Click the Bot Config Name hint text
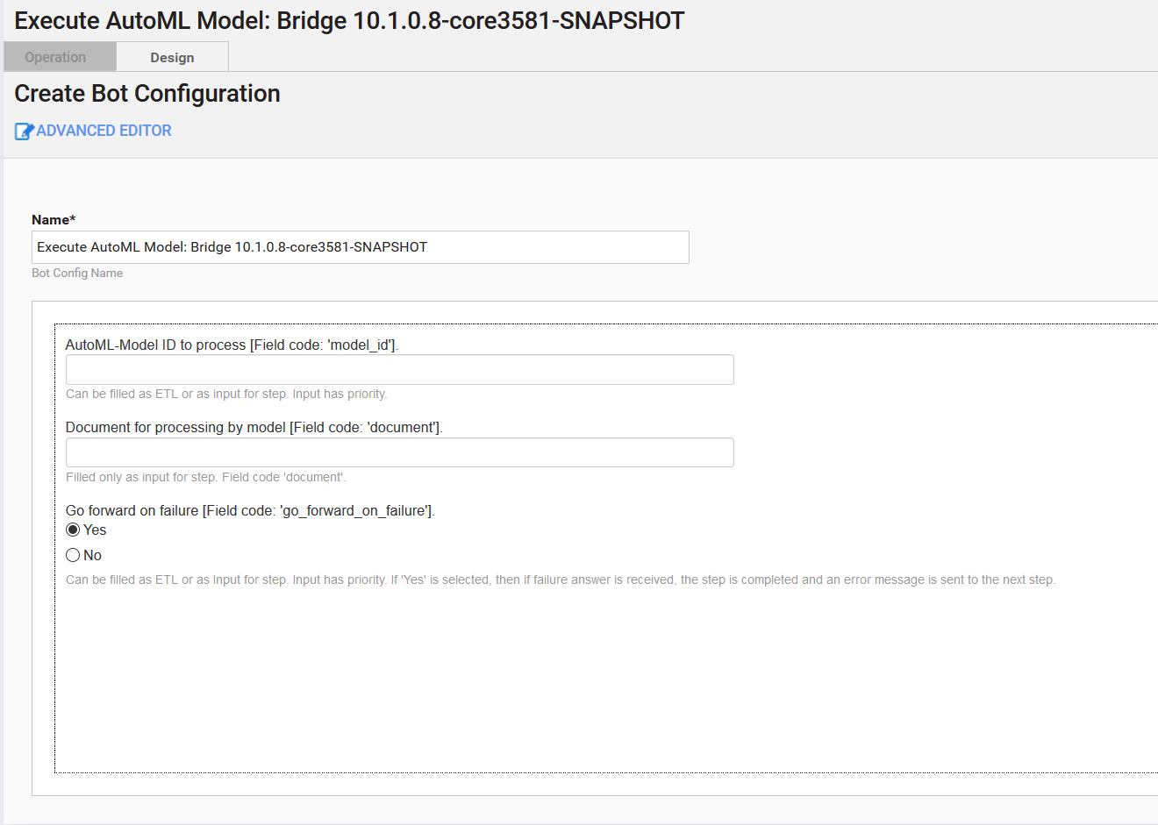This screenshot has width=1158, height=825. click(x=77, y=273)
